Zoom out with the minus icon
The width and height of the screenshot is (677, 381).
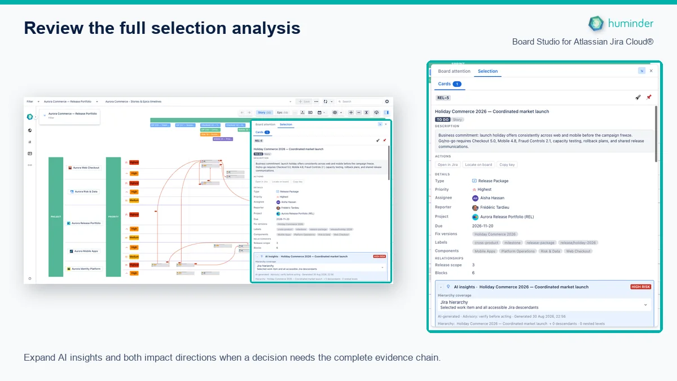coord(359,112)
